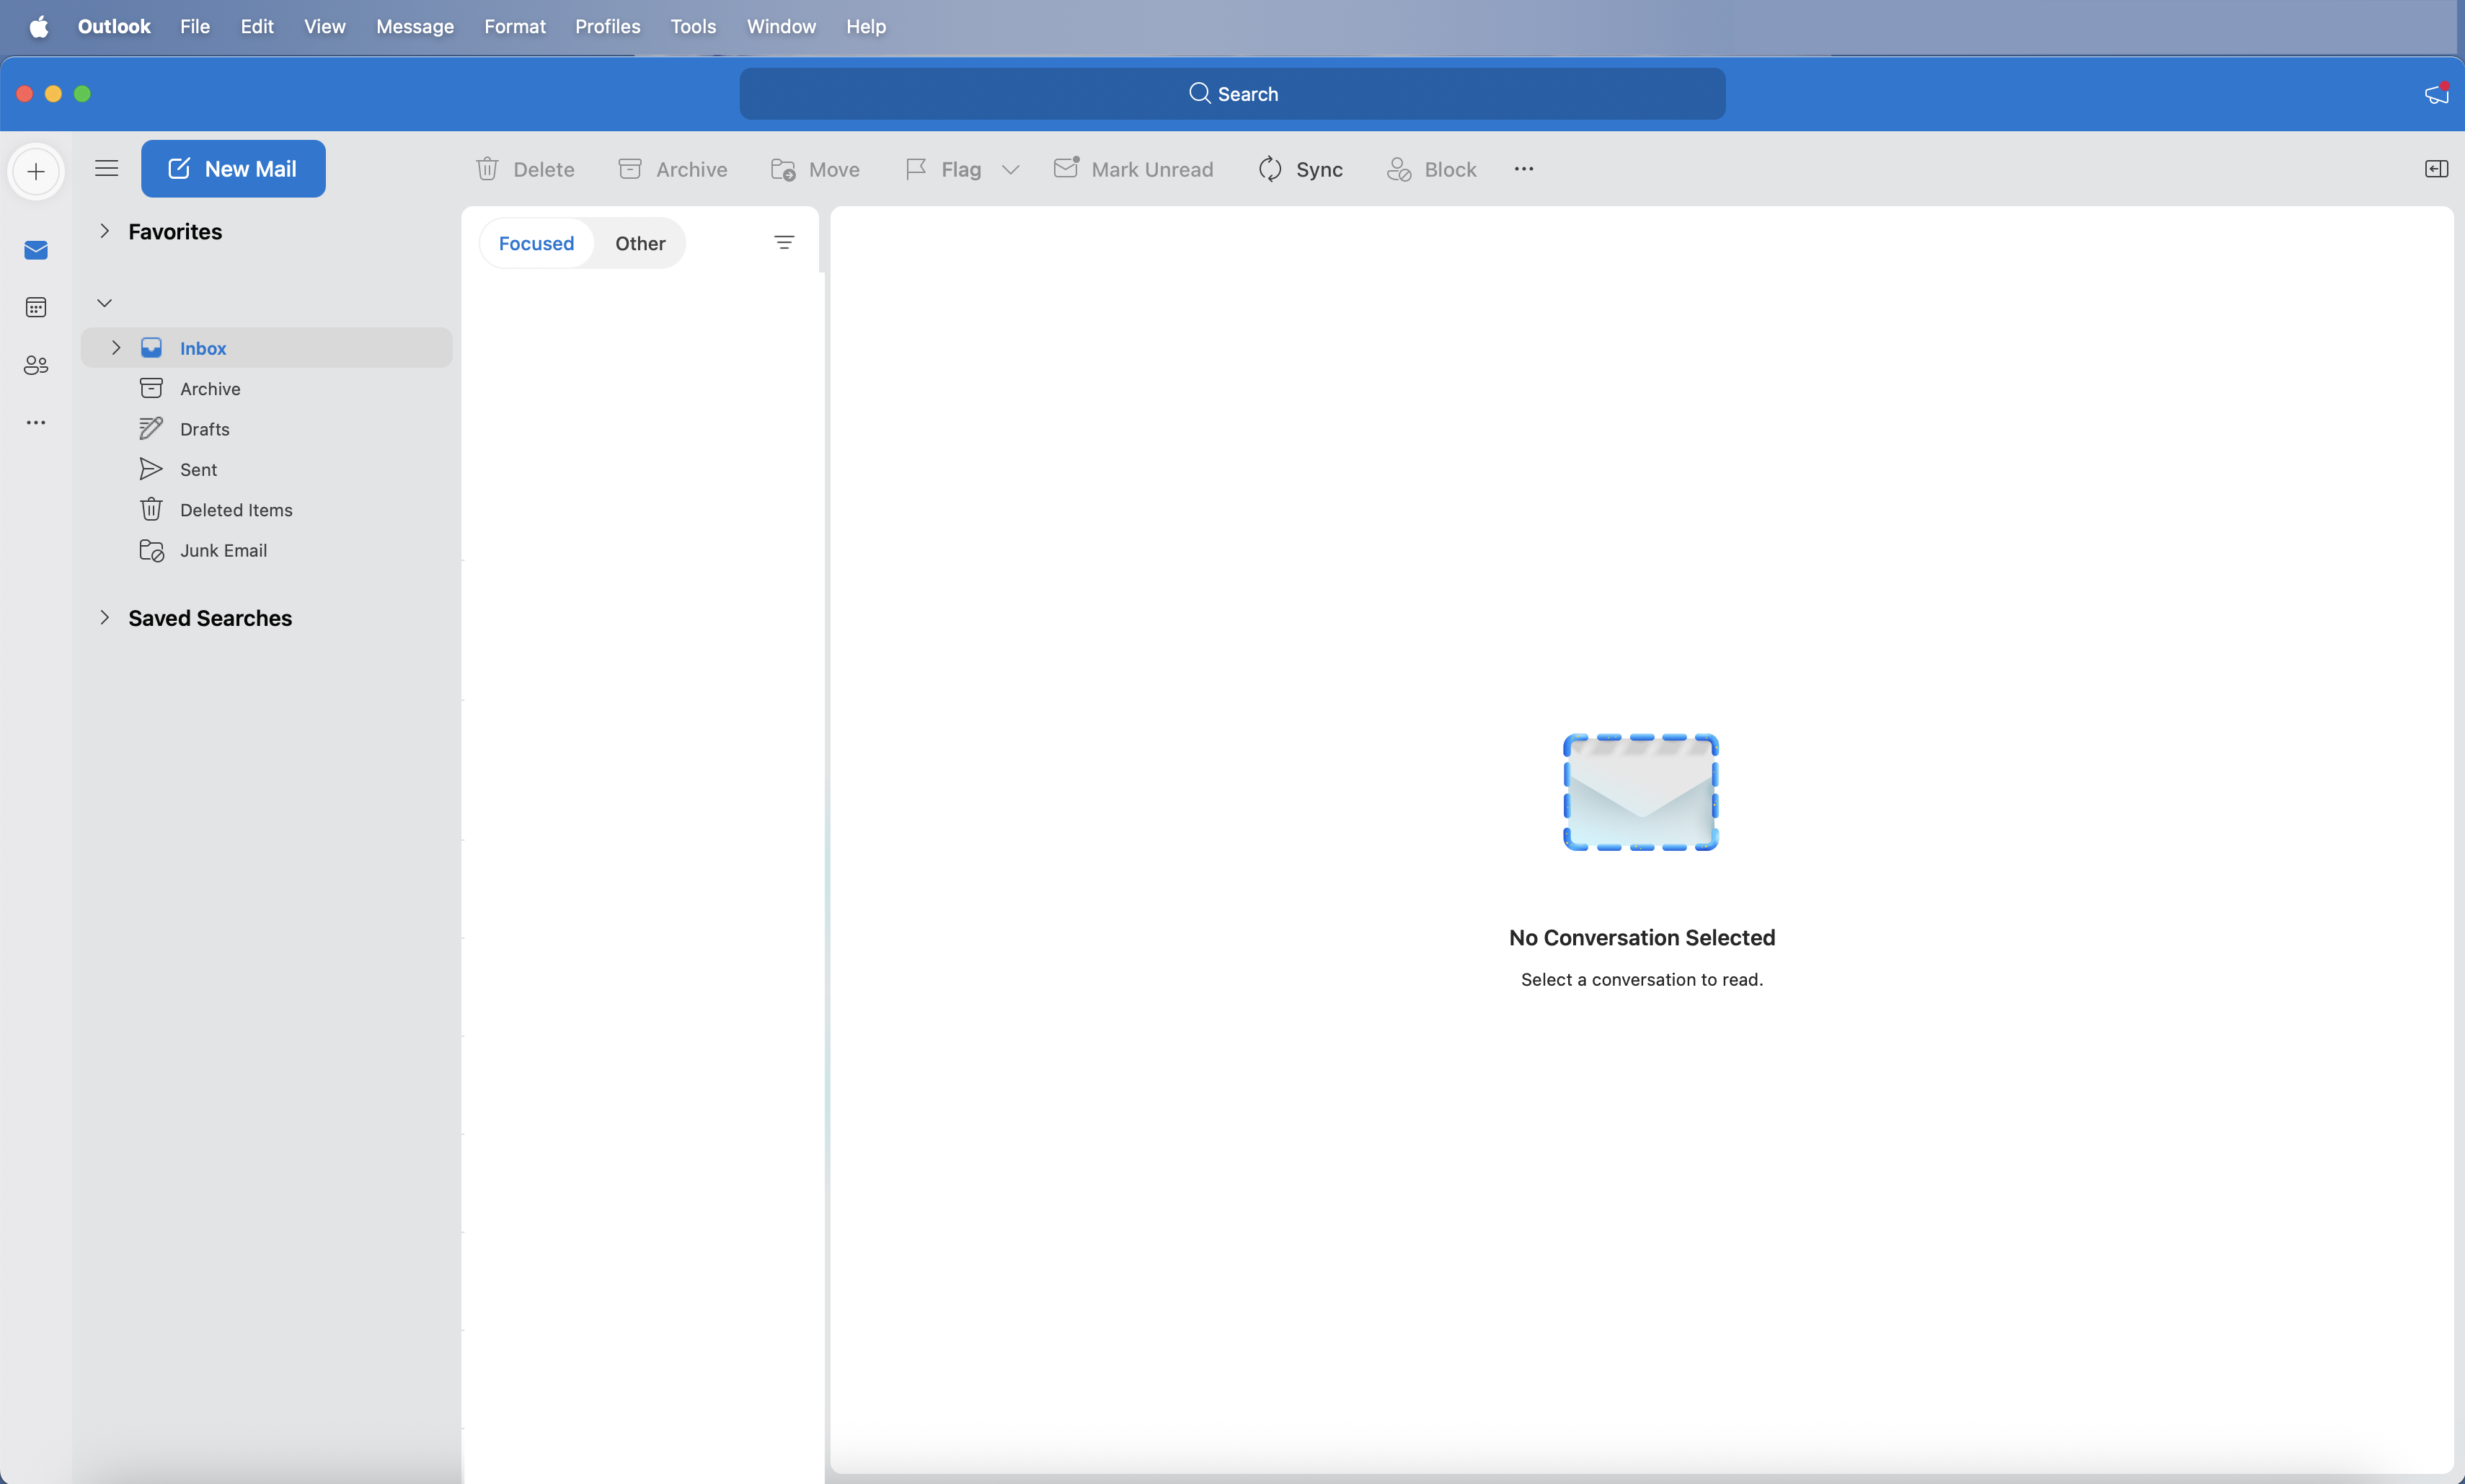Open the plus new item button
This screenshot has height=1484, width=2465.
click(36, 171)
